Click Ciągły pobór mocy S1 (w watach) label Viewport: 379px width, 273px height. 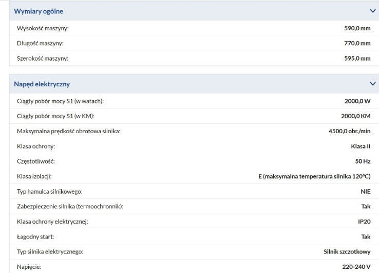tap(64, 101)
